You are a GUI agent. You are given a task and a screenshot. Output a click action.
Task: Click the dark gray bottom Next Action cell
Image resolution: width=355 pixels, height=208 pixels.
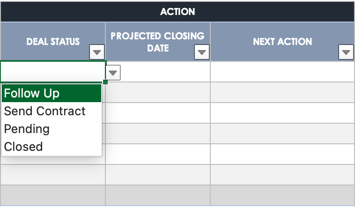[x=282, y=195]
